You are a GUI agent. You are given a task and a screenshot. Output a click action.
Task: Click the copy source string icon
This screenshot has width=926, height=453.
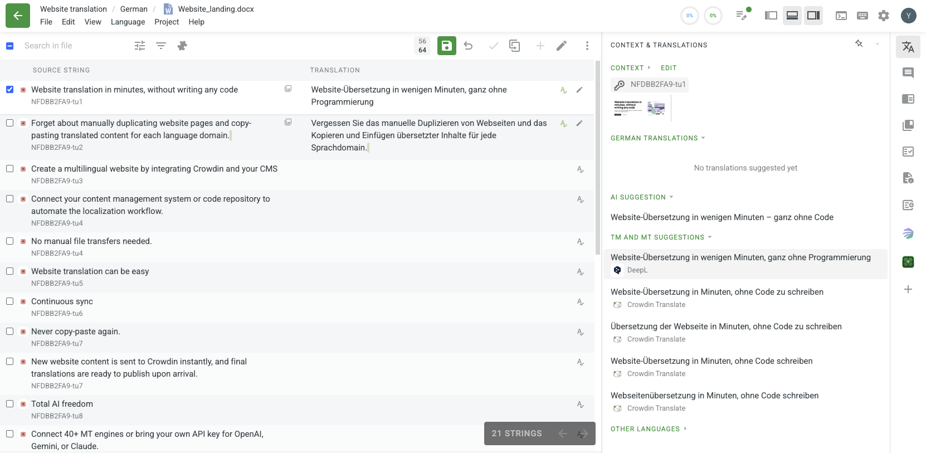[514, 46]
